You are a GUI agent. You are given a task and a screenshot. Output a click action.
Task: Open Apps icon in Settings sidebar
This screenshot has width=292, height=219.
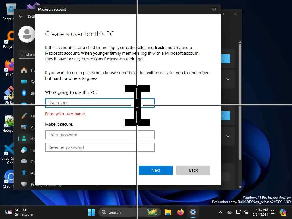[x=24, y=127]
